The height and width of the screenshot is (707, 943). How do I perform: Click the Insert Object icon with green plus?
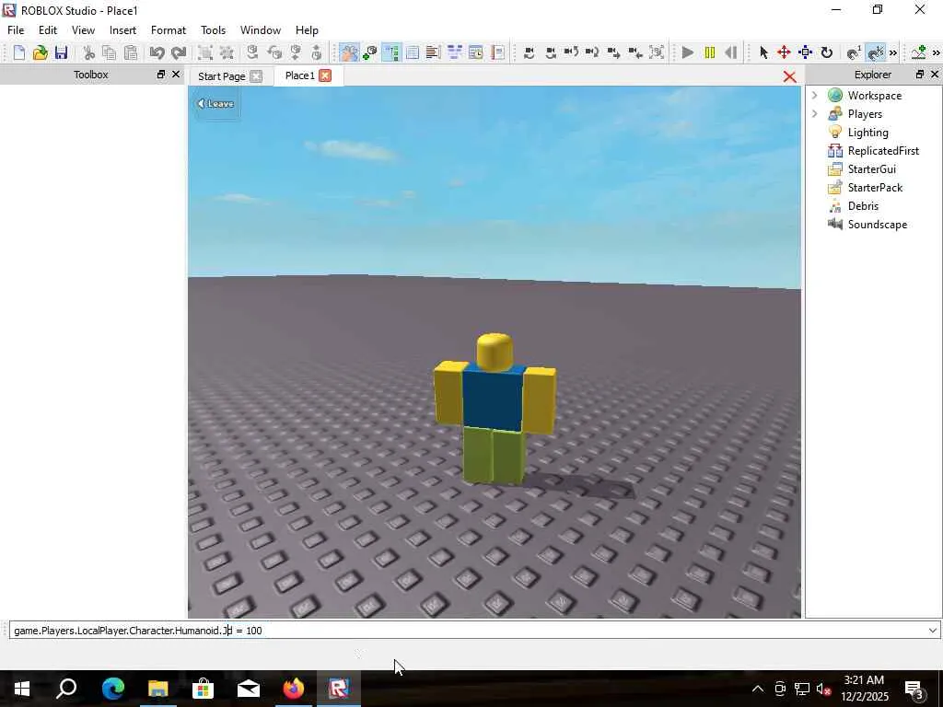[x=370, y=52]
